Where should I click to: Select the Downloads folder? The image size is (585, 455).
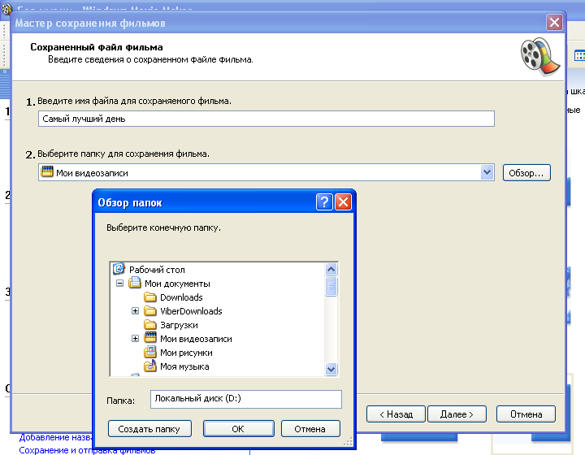coord(181,297)
